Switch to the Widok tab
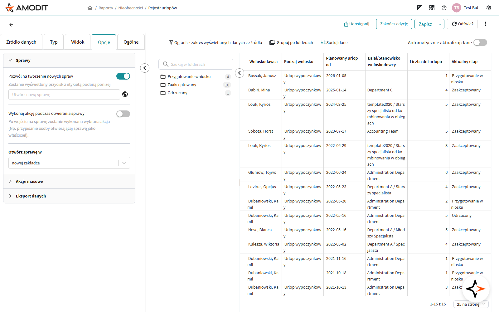 click(x=78, y=42)
